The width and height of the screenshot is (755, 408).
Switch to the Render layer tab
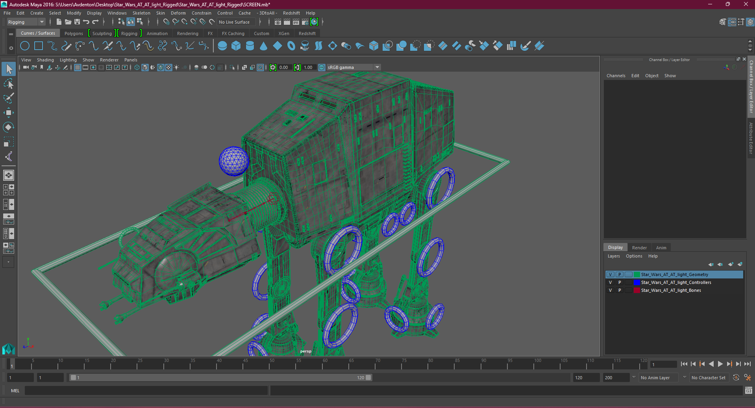[x=639, y=248]
